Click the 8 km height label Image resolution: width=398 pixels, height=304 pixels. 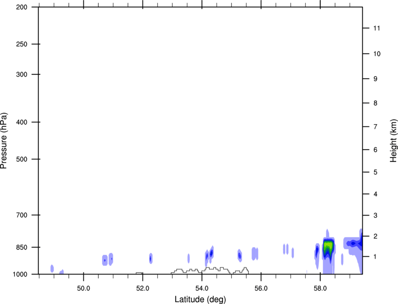pyautogui.click(x=376, y=103)
